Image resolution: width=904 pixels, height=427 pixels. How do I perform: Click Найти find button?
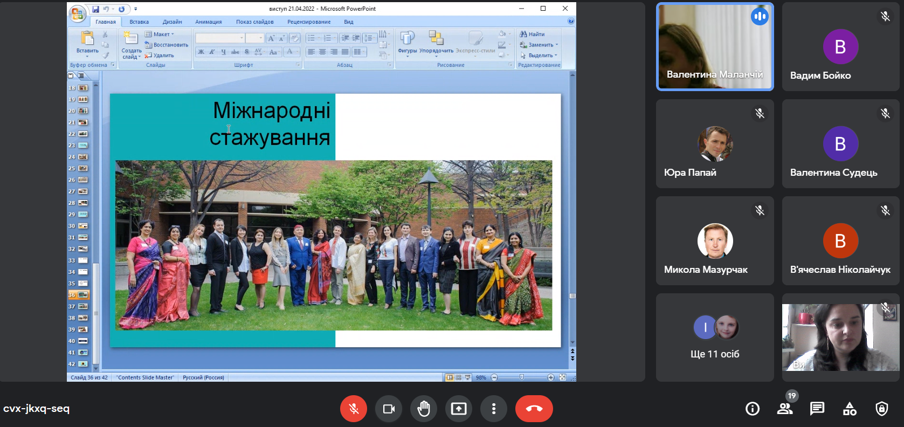pos(533,34)
